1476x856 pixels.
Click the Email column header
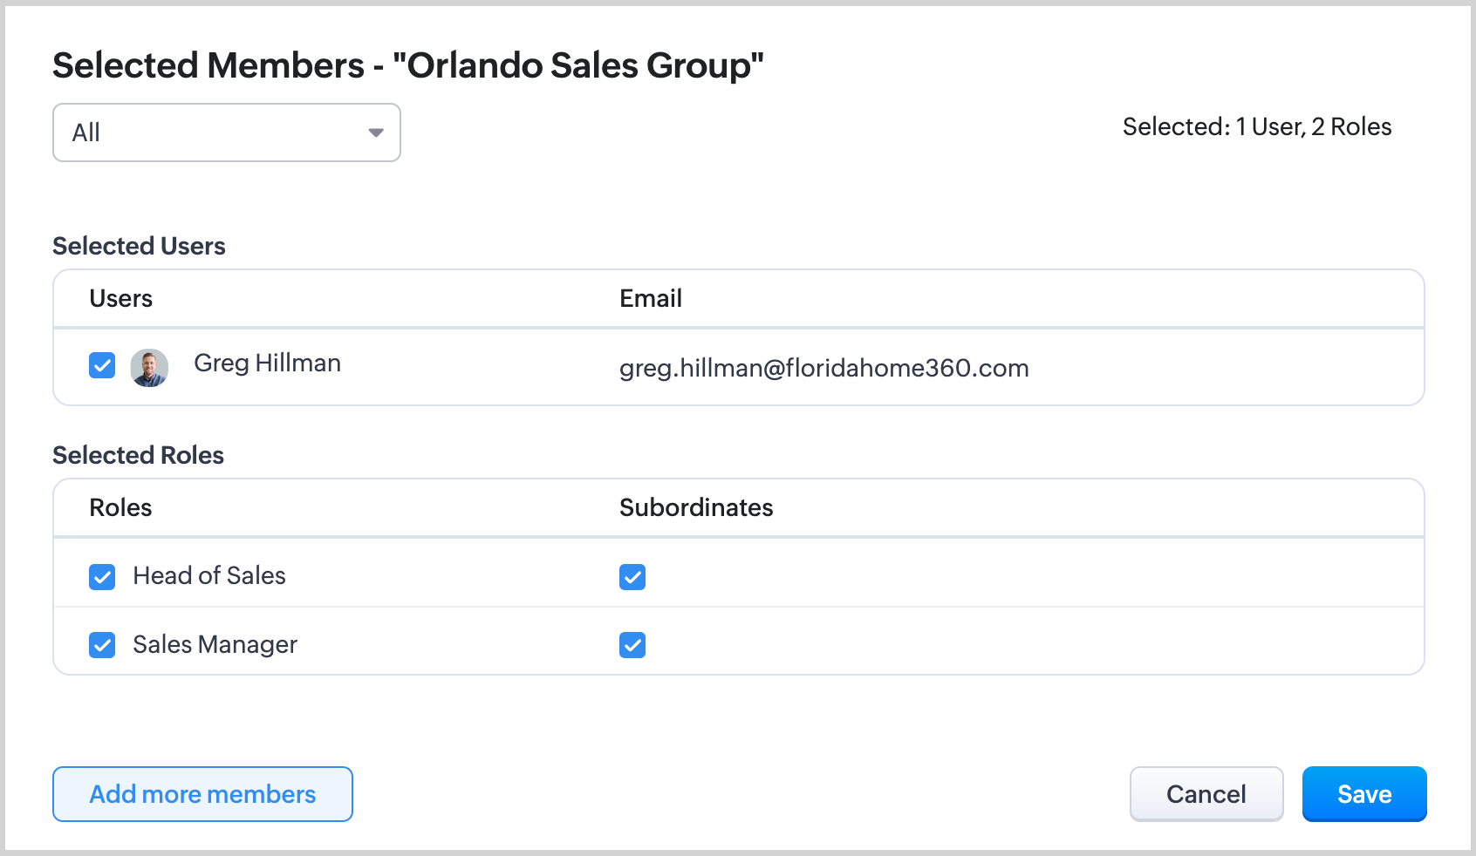[651, 299]
